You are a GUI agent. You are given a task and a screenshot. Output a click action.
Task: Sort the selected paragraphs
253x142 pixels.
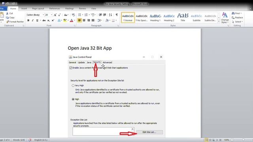pos(110,15)
